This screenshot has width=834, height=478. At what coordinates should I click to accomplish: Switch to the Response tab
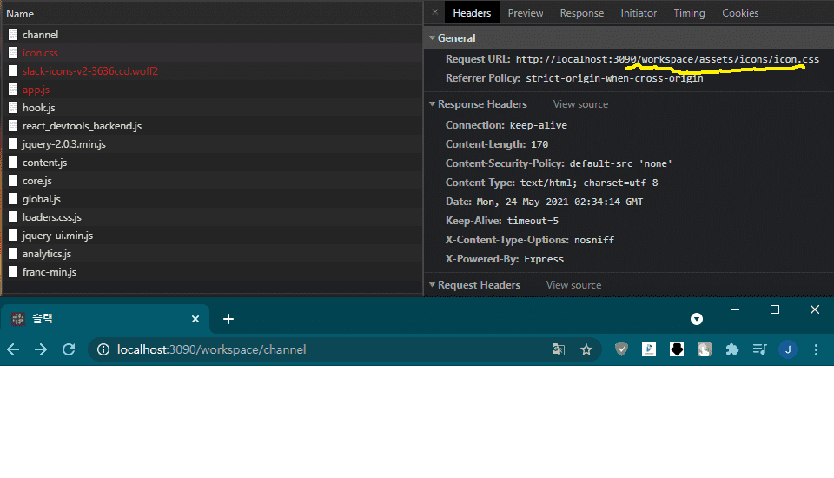pyautogui.click(x=581, y=13)
